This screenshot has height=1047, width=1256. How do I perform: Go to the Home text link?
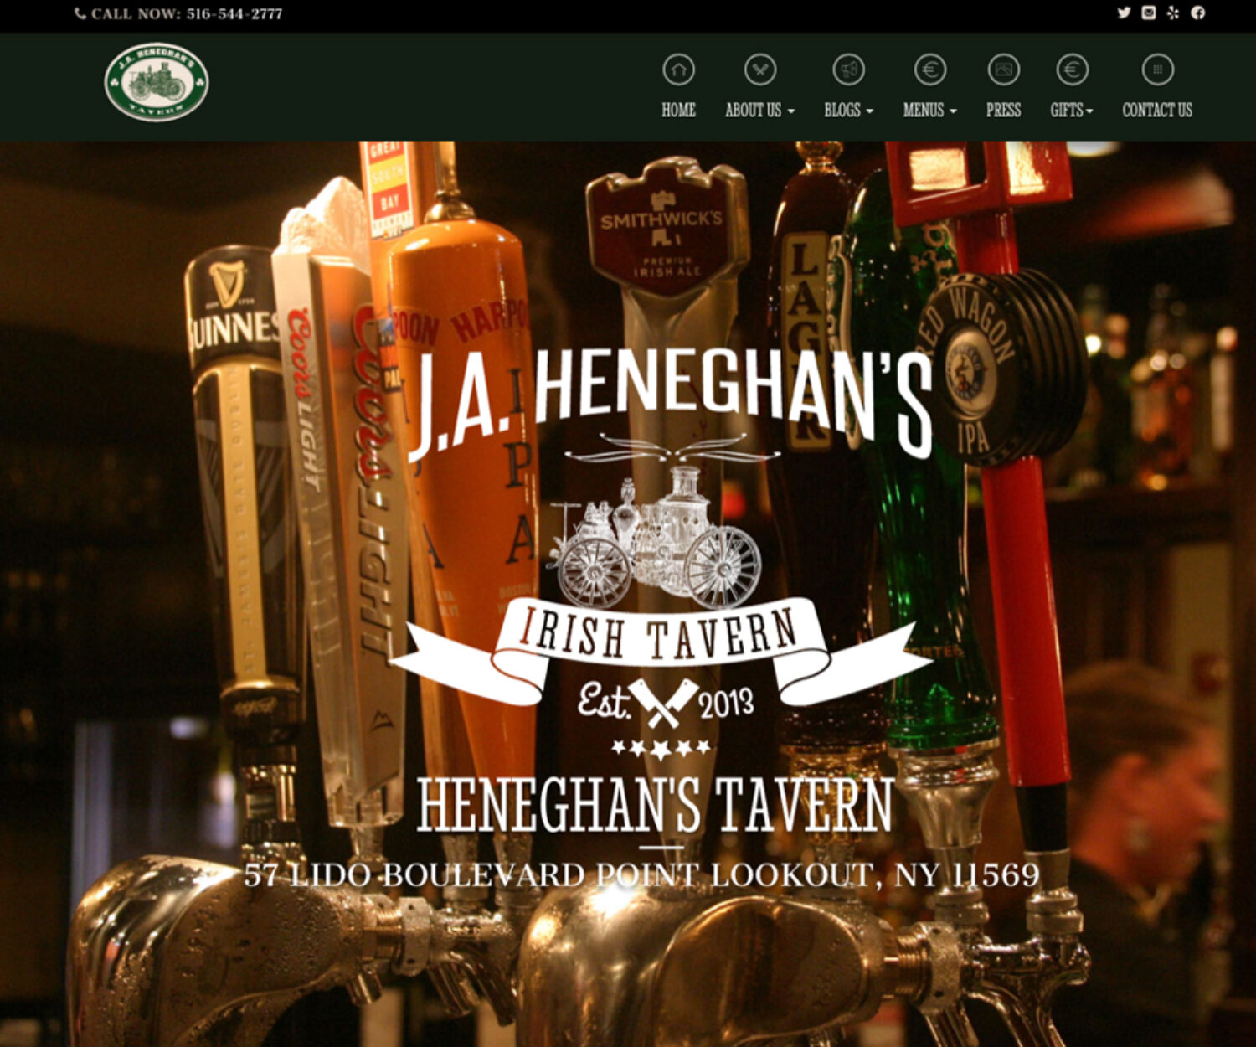pyautogui.click(x=678, y=111)
